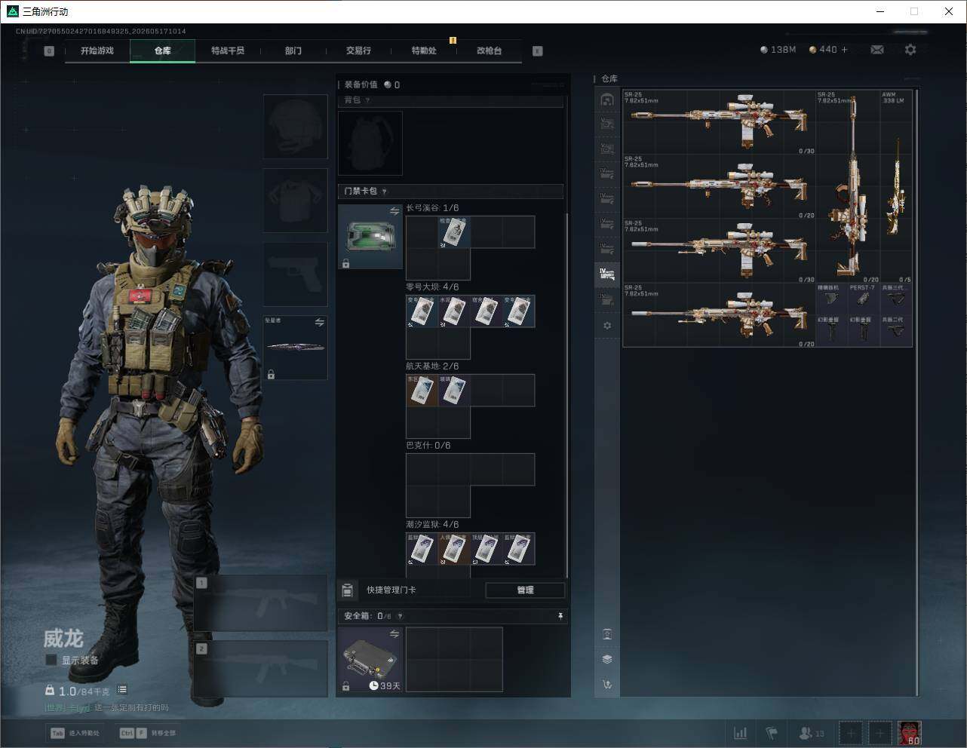Open the warehouse sidebar gear settings
967x748 pixels.
(x=607, y=326)
